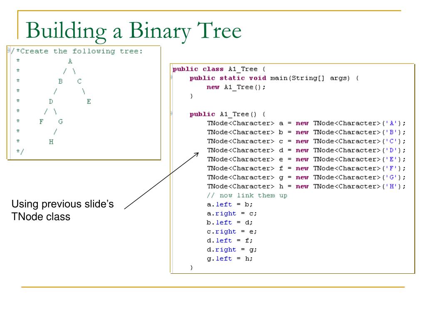Click the "new A1_Tree();" statement

tap(236, 87)
